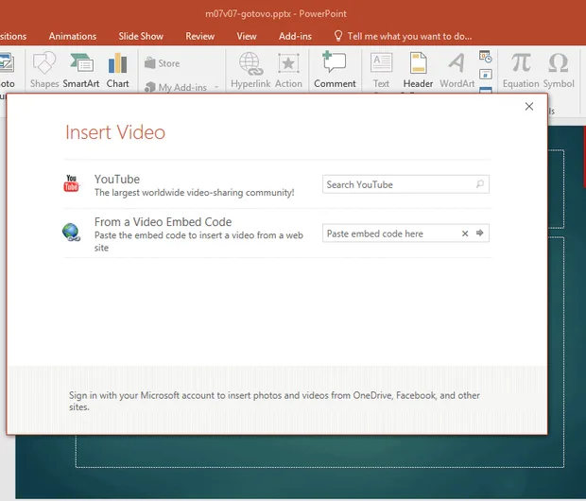
Task: Open the Slide Show tab
Action: pos(141,36)
